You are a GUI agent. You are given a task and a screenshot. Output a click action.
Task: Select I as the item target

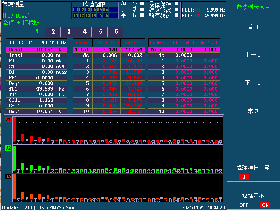(x=265, y=177)
